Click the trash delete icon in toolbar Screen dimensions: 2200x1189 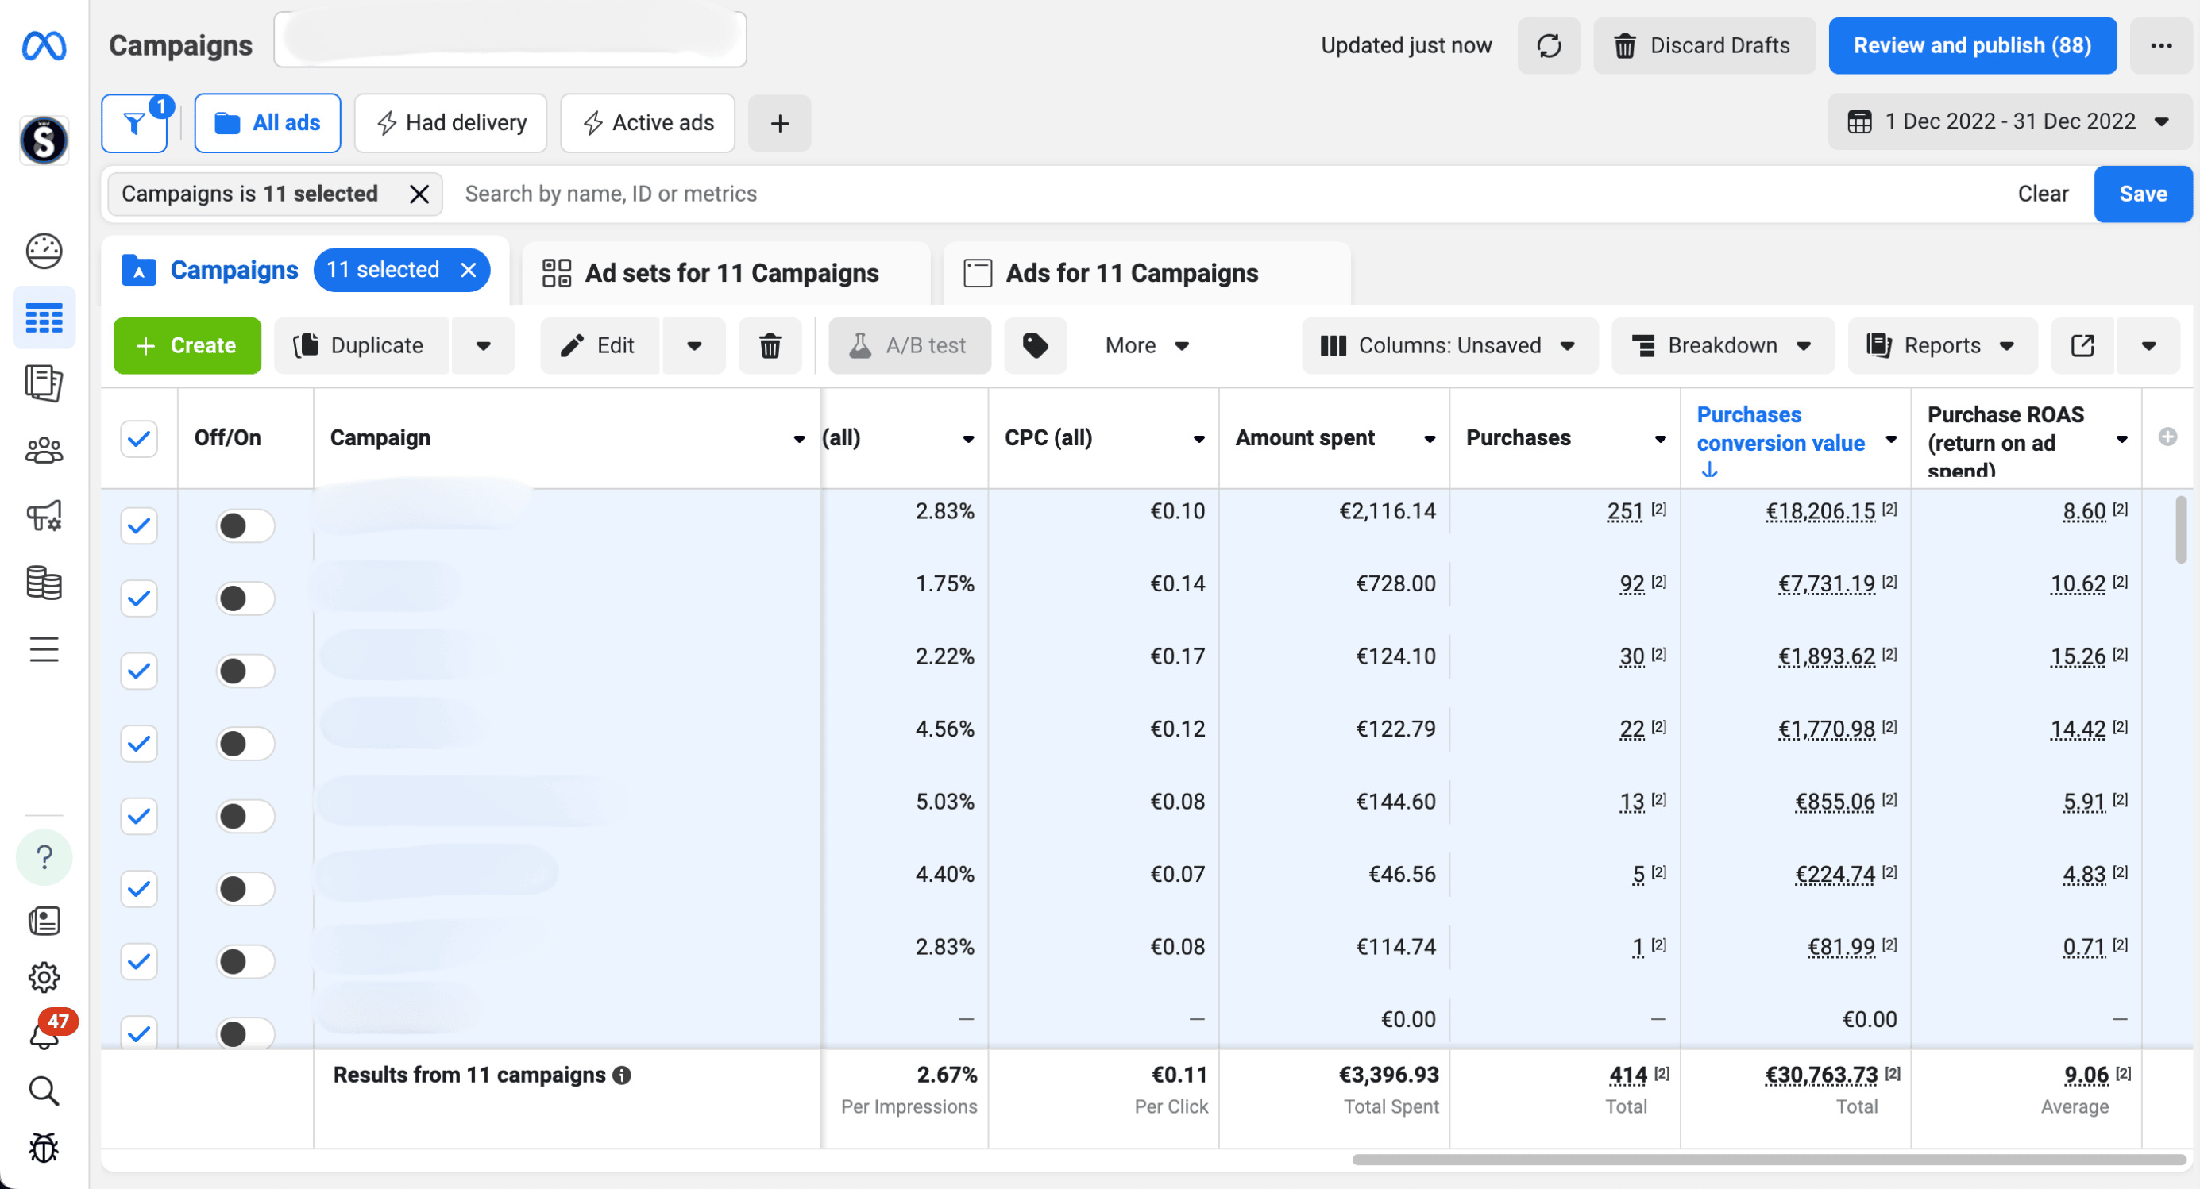click(x=770, y=346)
